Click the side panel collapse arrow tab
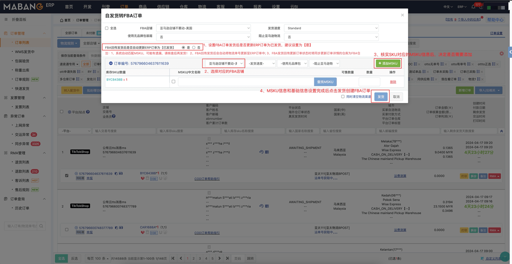This screenshot has height=264, width=512. [510, 52]
